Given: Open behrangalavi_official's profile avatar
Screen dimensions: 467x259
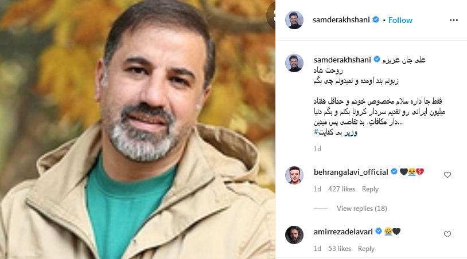Looking at the screenshot, I should click(294, 175).
